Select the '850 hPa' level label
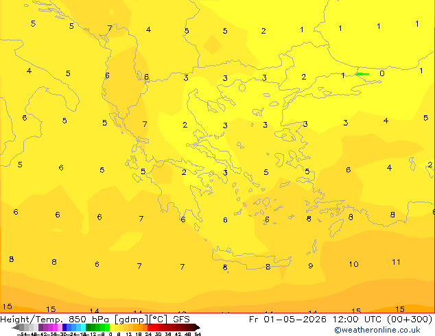The width and height of the screenshot is (435, 336). (89, 320)
